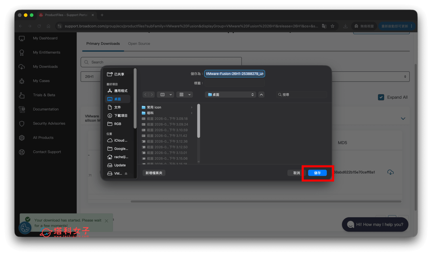Click the My Entitlements ribbon icon
This screenshot has width=432, height=256.
pos(22,53)
